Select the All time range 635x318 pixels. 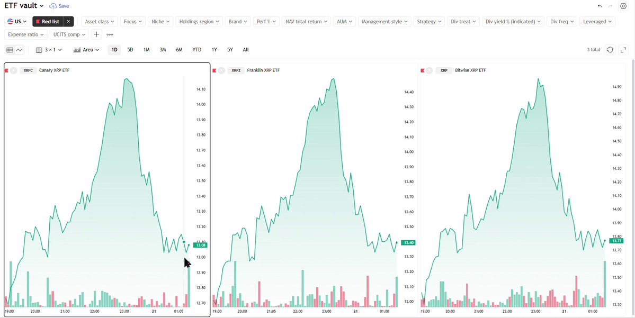[246, 50]
